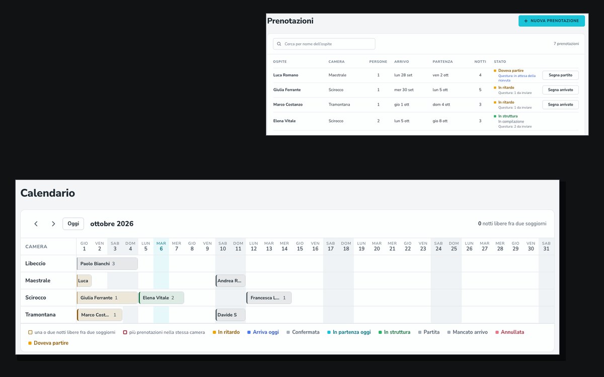The height and width of the screenshot is (377, 604).
Task: Open Paolo Bianchi booking in Libeccio row
Action: [x=107, y=263]
